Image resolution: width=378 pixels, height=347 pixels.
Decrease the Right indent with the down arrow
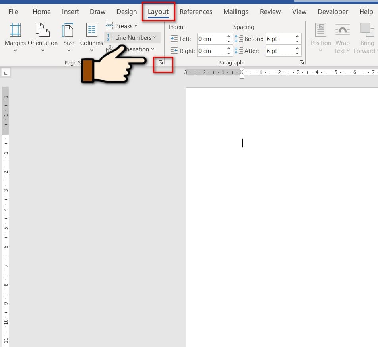229,53
